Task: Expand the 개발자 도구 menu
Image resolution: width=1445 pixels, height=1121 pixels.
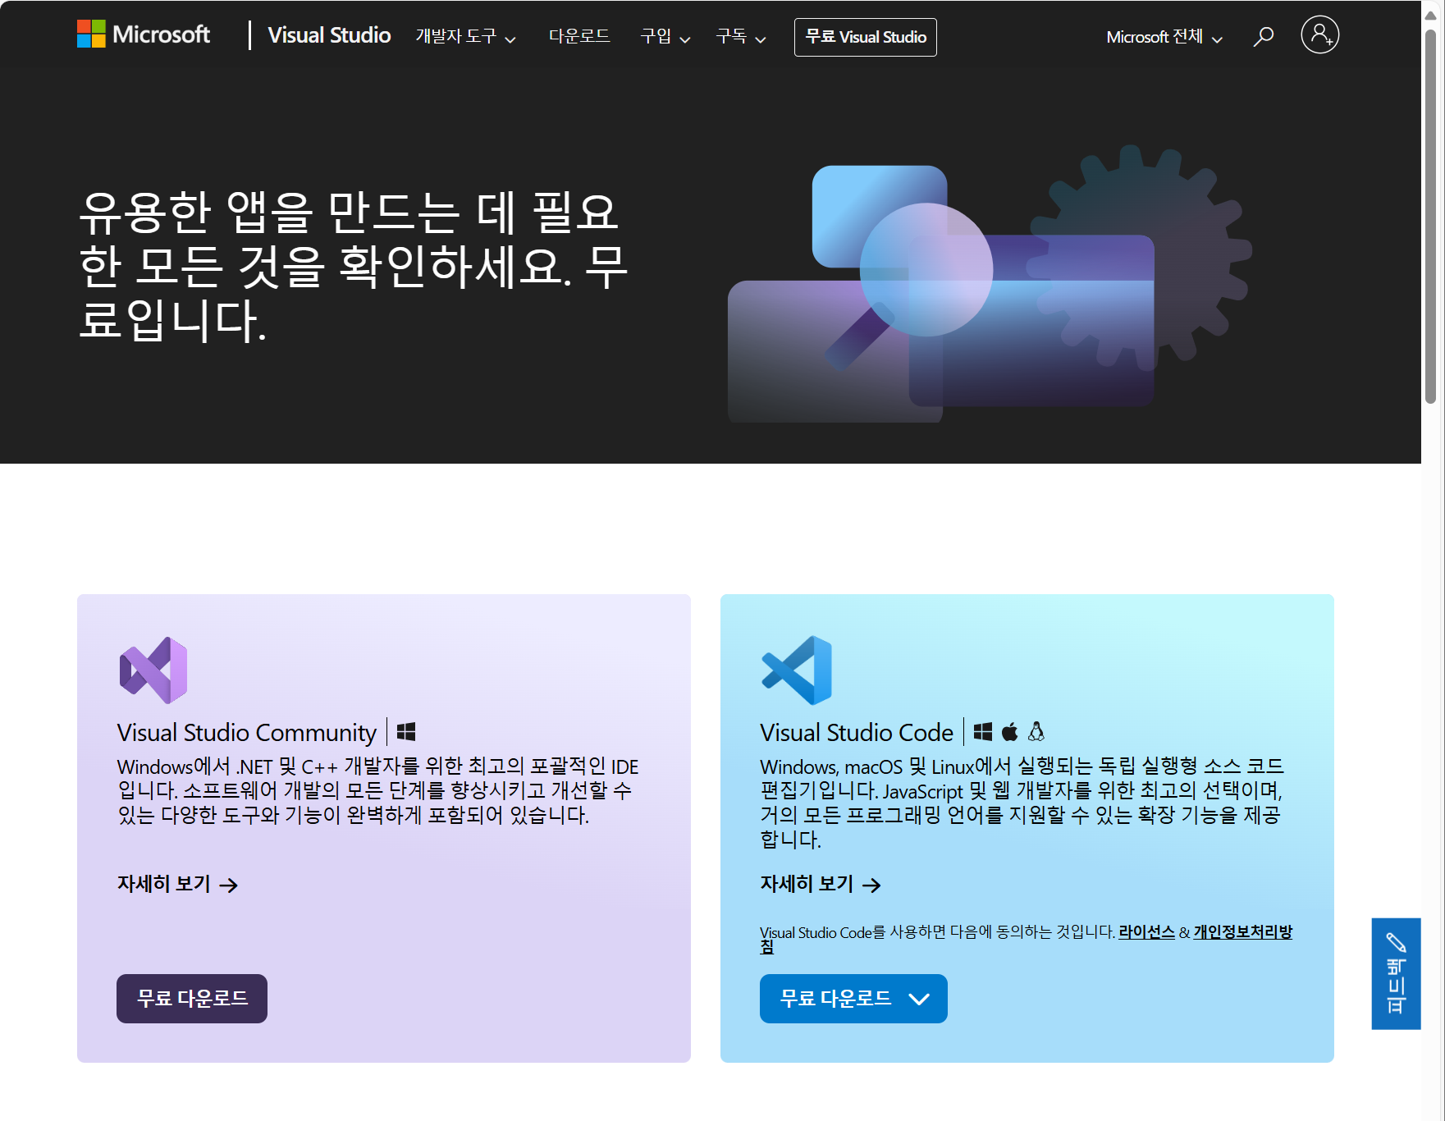Action: click(x=465, y=37)
